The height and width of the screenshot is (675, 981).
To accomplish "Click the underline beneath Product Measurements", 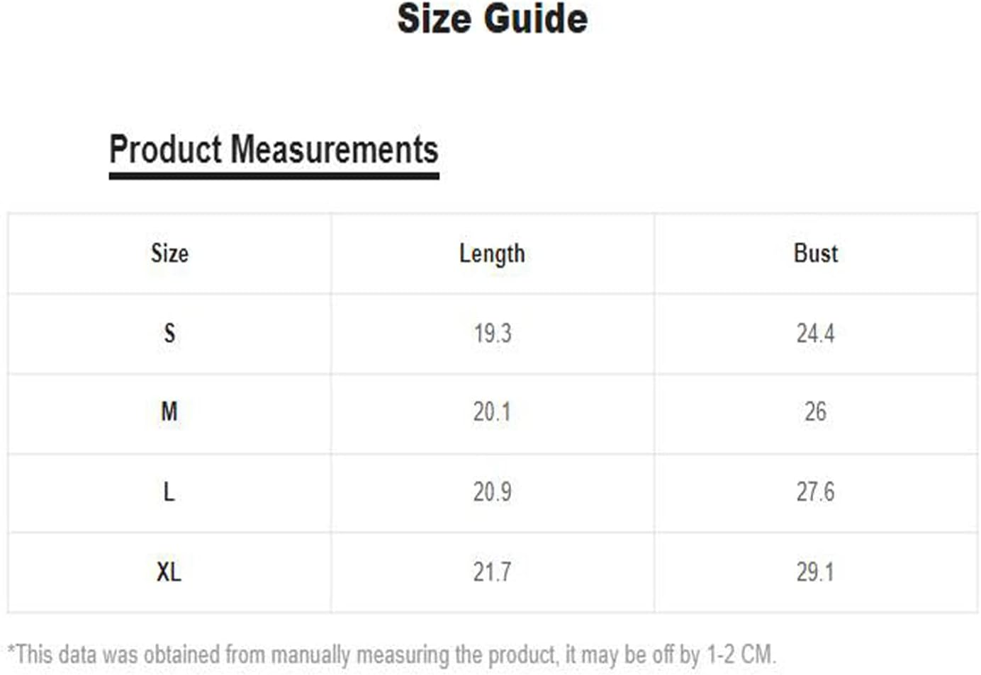I will coord(274,175).
